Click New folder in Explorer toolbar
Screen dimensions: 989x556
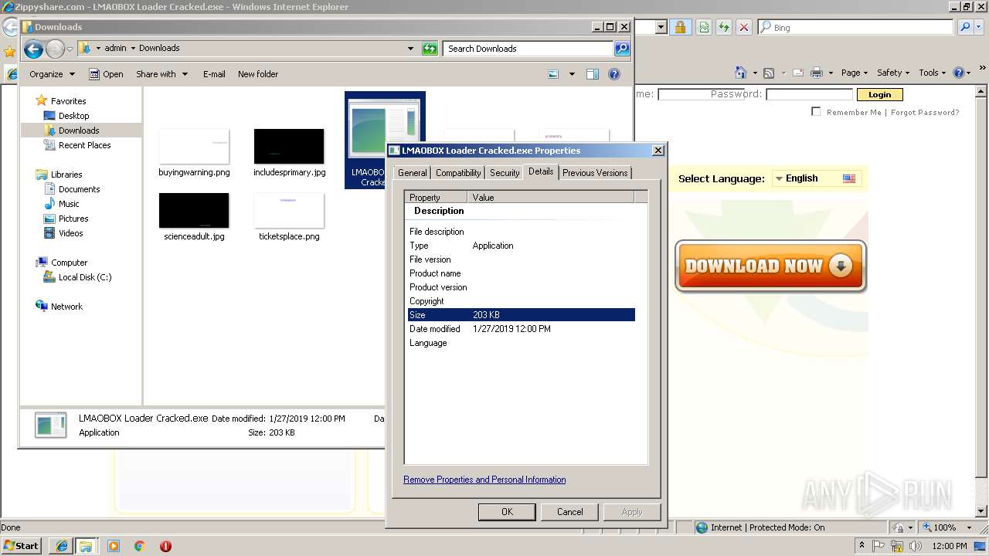click(x=258, y=74)
